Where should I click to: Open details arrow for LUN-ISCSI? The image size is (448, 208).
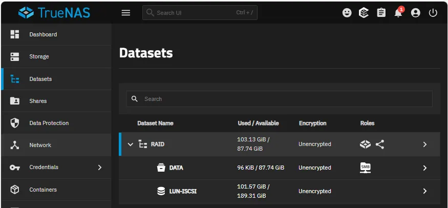(424, 191)
